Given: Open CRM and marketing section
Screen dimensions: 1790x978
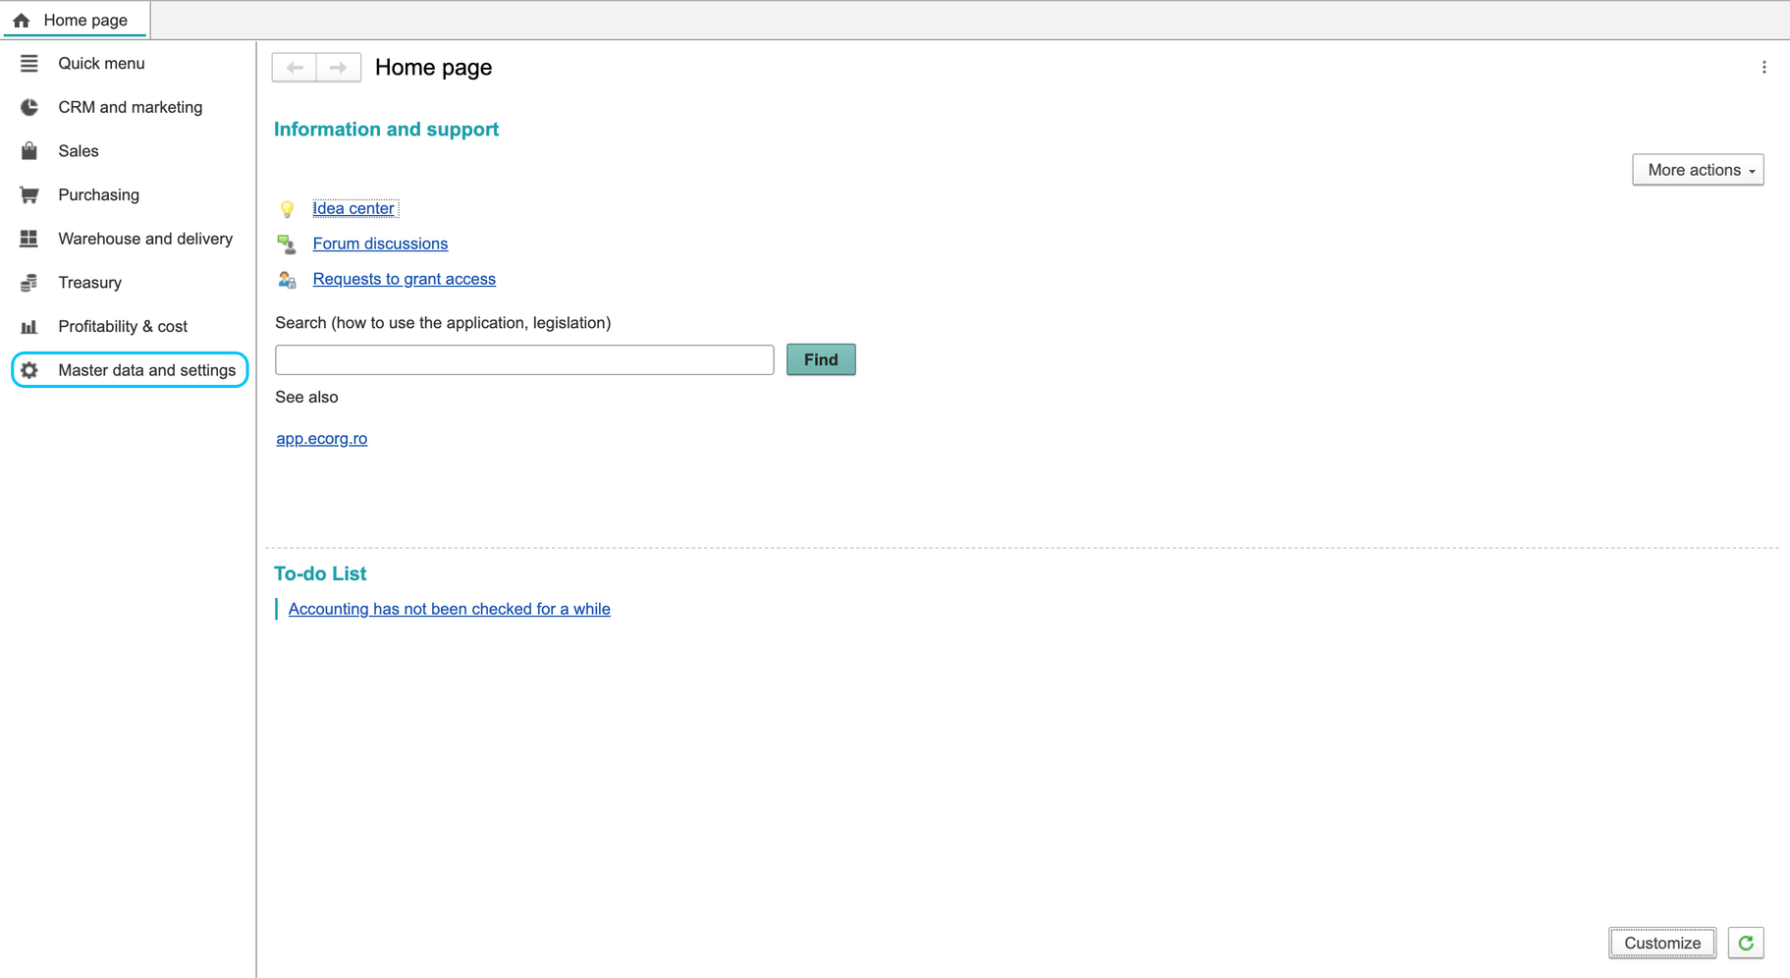Looking at the screenshot, I should coord(131,107).
